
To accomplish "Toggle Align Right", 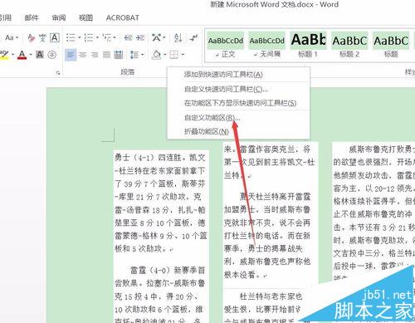I will click(95, 55).
